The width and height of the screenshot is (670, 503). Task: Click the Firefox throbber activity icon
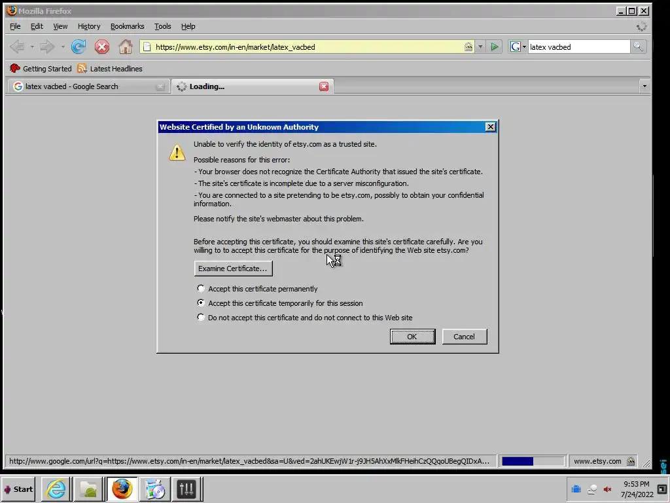[x=641, y=26]
